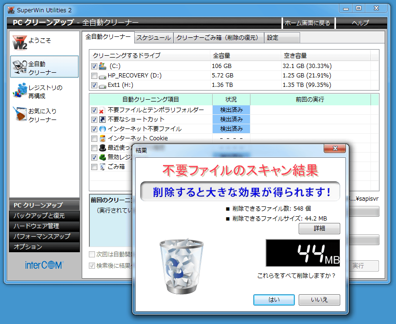Enable the ごみ箱 checkbox
396x324 pixels.
(x=94, y=167)
